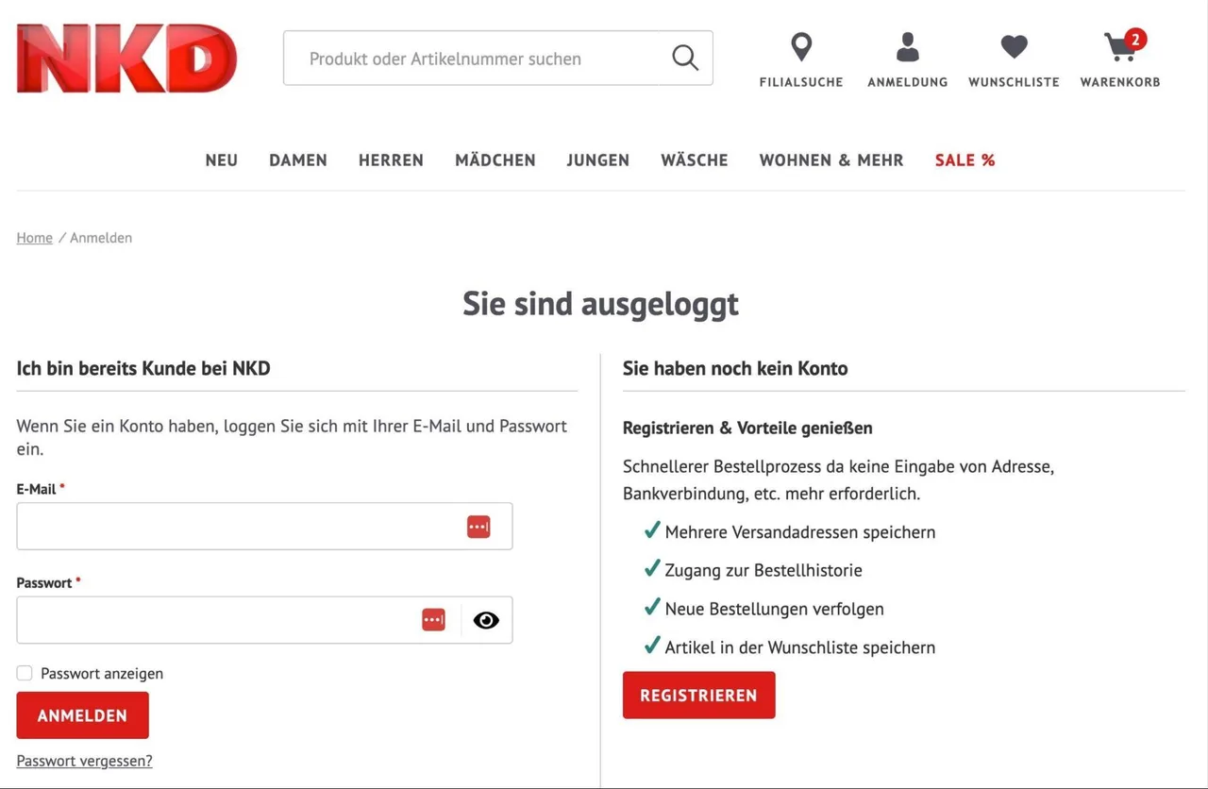1208x789 pixels.
Task: Click the Anmelden breadcrumb text
Action: coord(101,238)
